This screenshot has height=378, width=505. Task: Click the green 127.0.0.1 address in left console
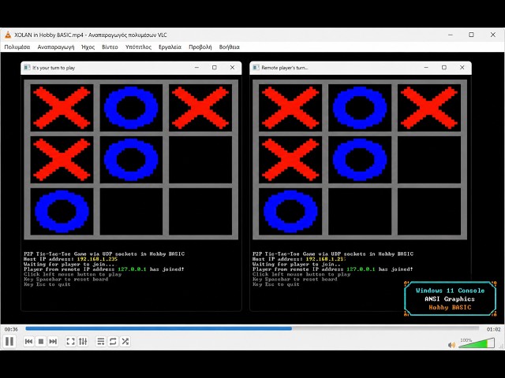[132, 269]
